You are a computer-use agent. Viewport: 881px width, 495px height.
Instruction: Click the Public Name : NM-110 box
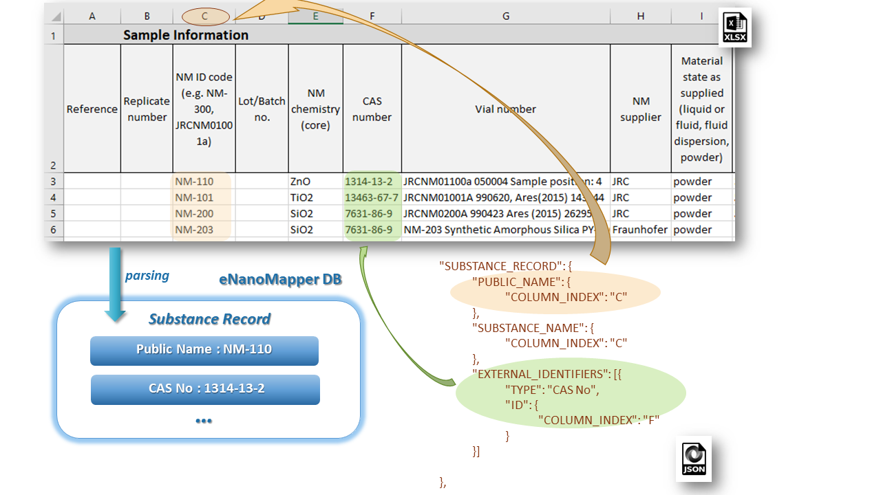click(x=204, y=351)
